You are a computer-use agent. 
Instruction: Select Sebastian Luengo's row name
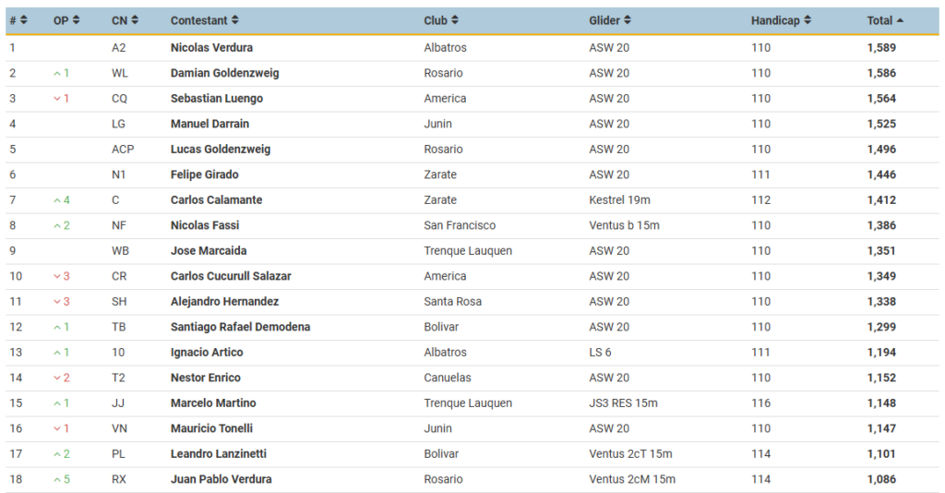click(x=216, y=98)
